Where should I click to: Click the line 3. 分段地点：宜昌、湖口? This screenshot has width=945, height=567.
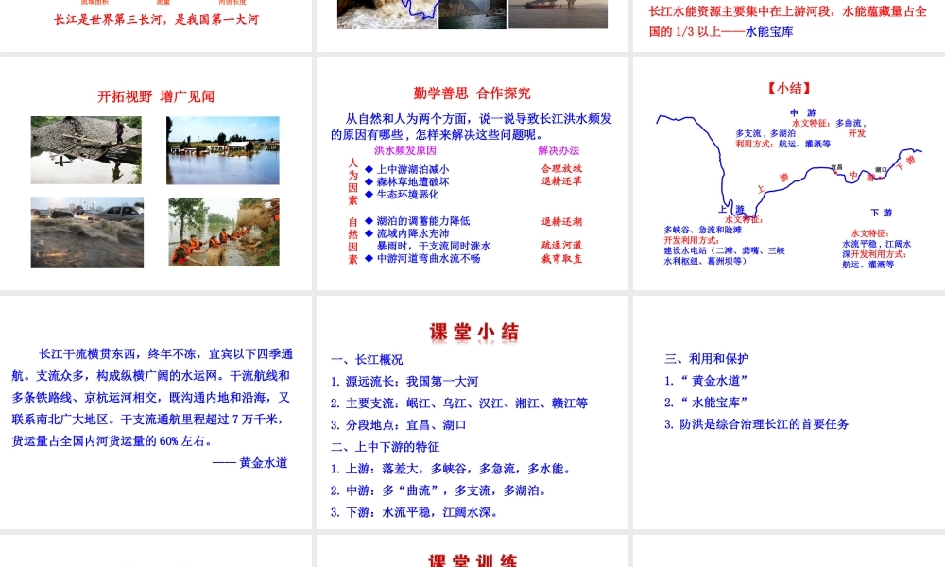(399, 425)
